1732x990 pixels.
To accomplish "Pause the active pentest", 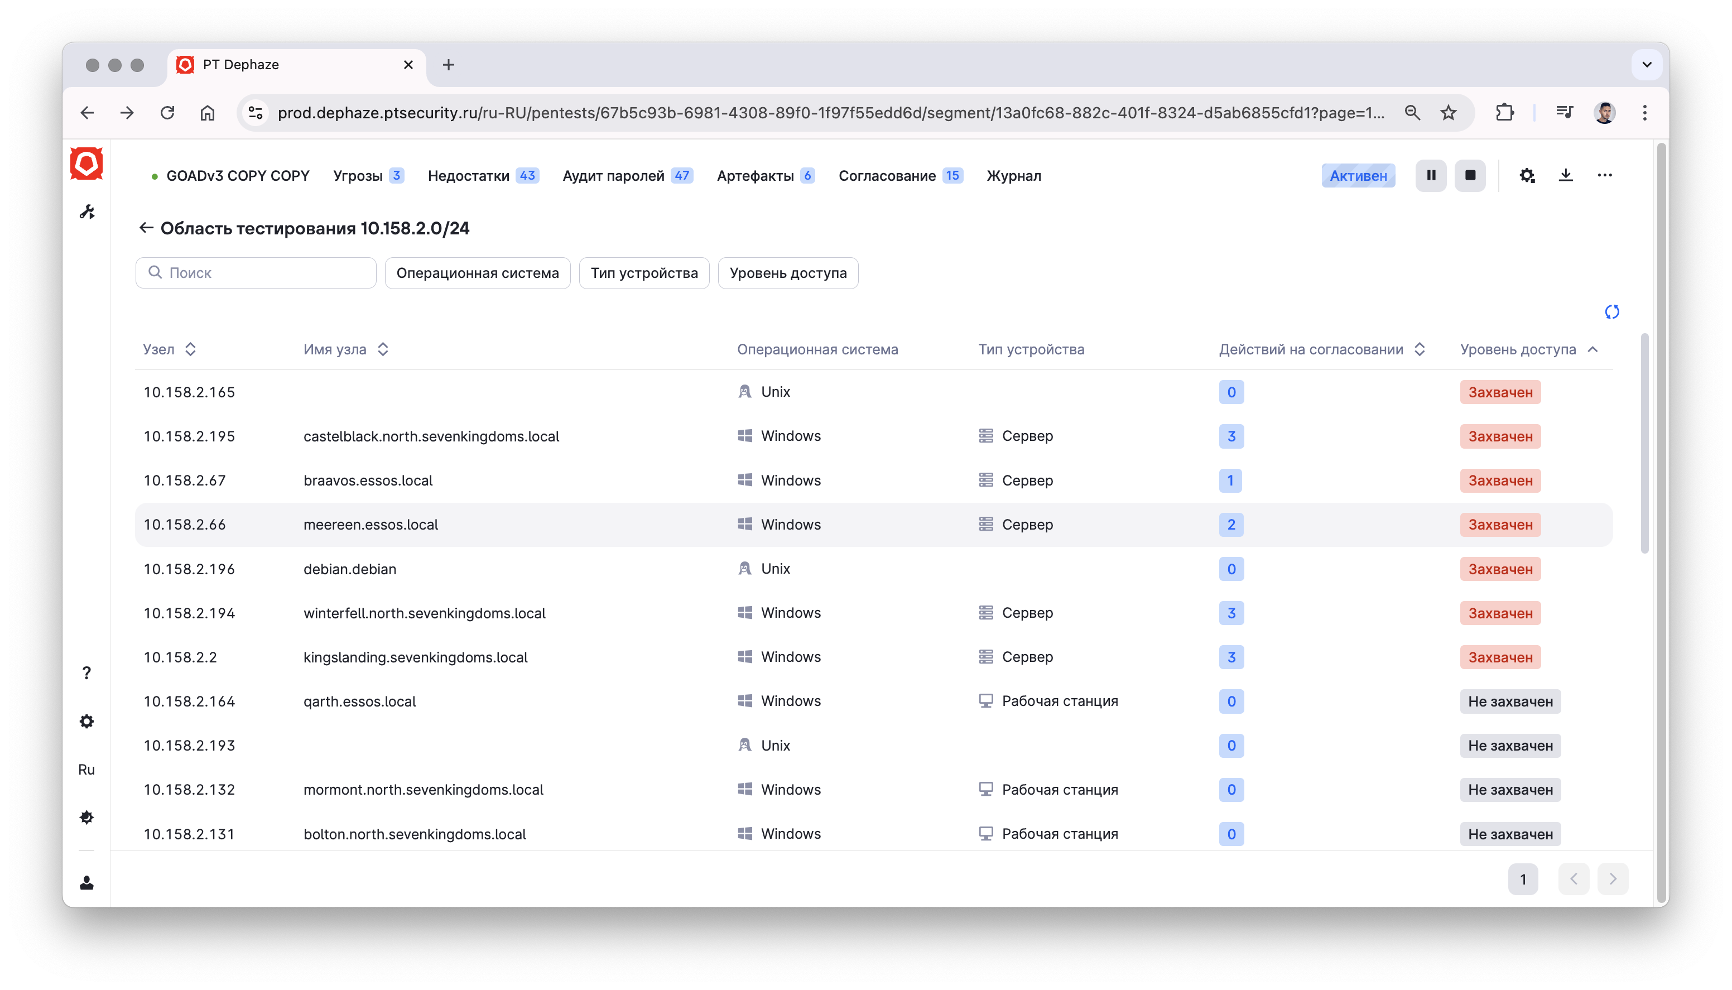I will pos(1430,175).
